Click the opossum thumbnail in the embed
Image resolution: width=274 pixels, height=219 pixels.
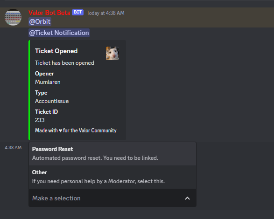pos(112,53)
